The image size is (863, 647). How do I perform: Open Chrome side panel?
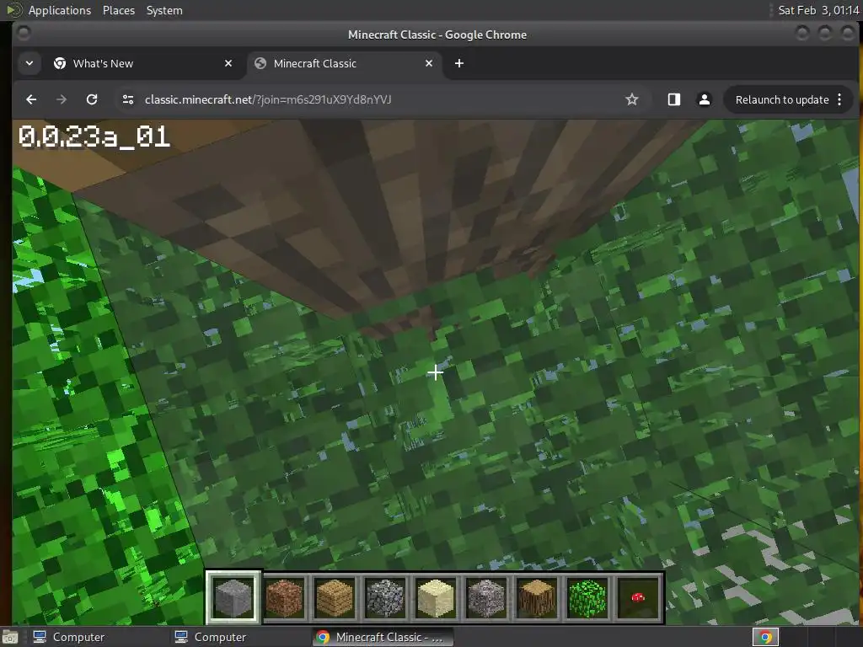click(x=673, y=99)
